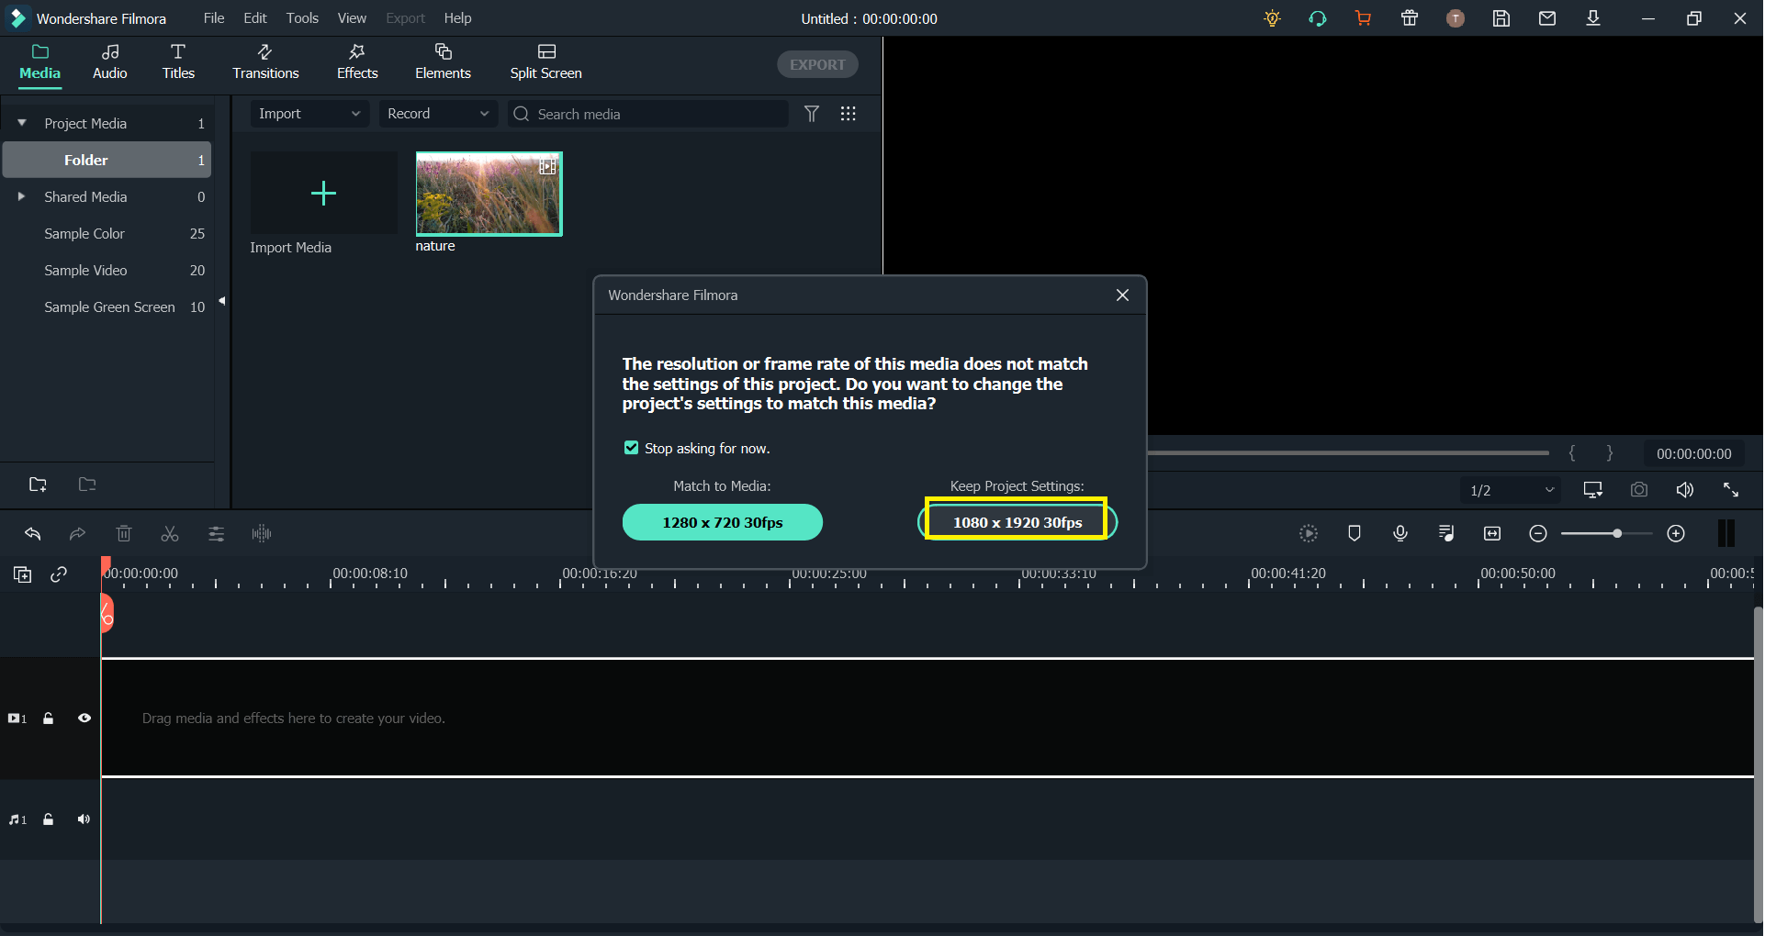Click the snapshot camera icon
This screenshot has width=1765, height=936.
(1639, 490)
